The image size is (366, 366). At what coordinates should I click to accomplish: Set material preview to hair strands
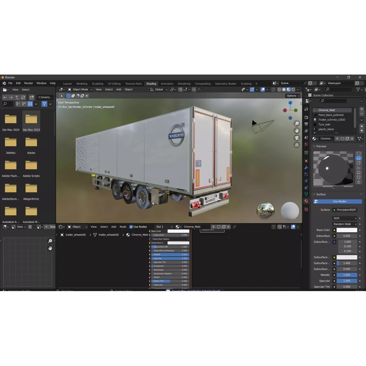tap(359, 168)
